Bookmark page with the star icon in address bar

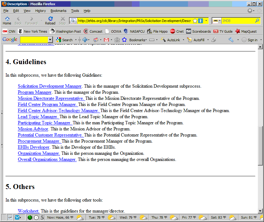click(x=195, y=21)
